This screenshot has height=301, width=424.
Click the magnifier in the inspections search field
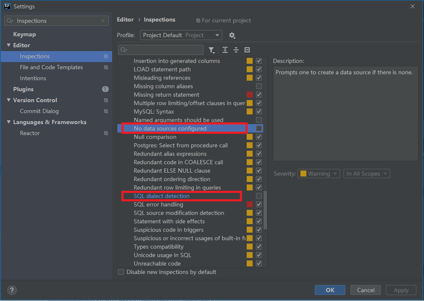pos(124,50)
